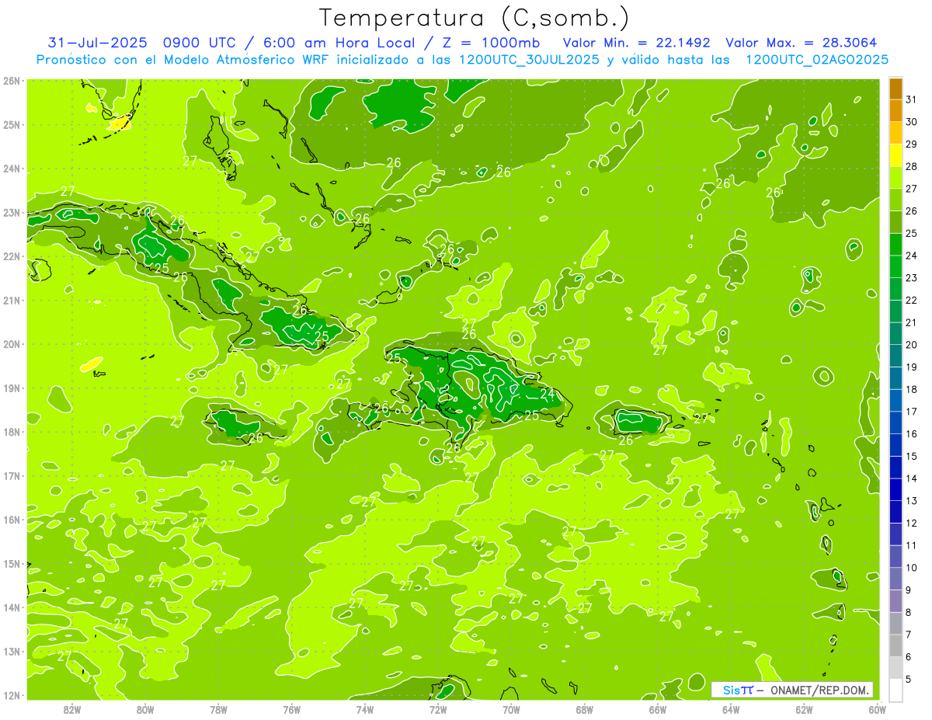Click the lime legend swatch between 27 and 28
Screen dimensions: 932x720
coord(895,177)
